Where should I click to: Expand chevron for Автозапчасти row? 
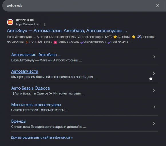click(x=154, y=74)
